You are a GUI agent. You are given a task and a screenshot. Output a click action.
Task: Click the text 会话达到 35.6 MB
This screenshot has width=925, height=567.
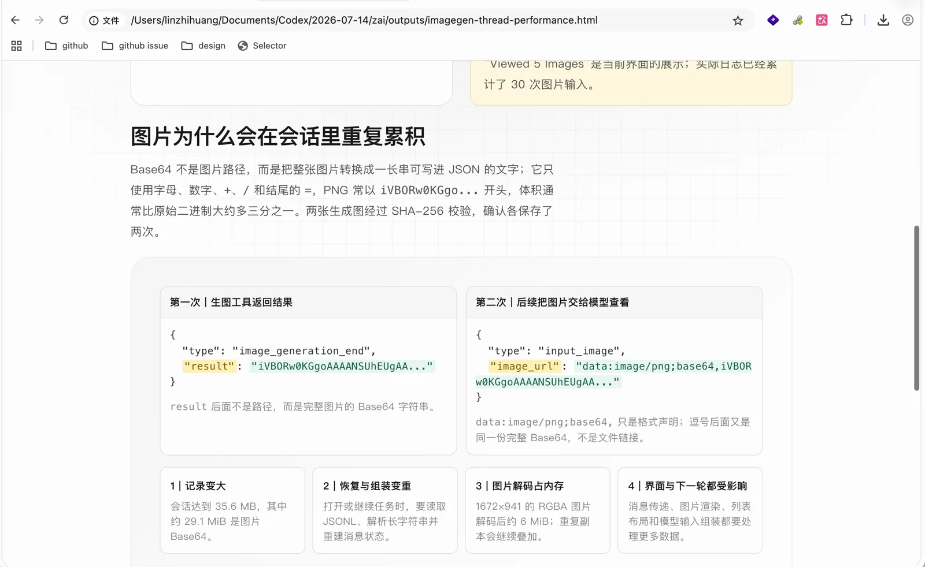pos(213,506)
